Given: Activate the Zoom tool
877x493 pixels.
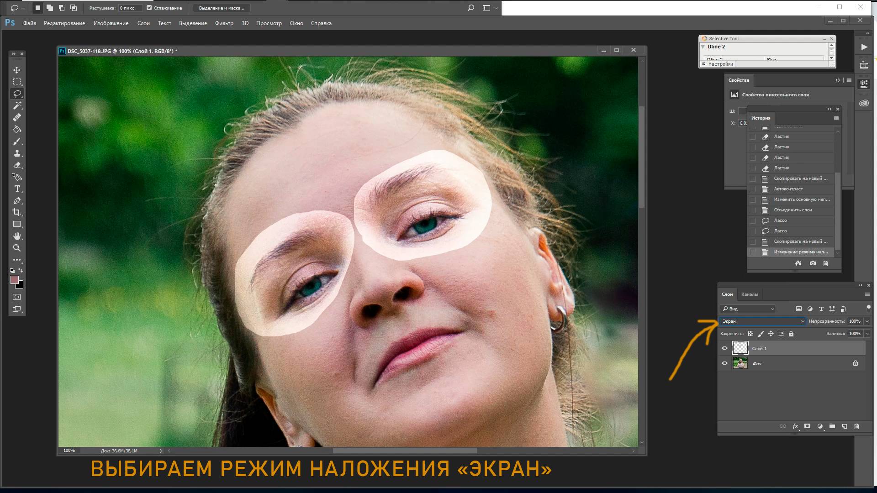Looking at the screenshot, I should [17, 248].
